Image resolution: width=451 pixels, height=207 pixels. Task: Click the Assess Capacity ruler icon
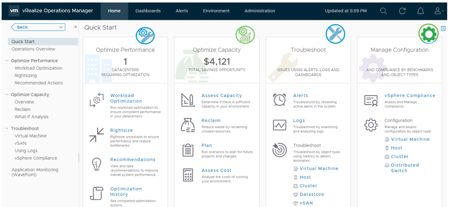(x=187, y=100)
